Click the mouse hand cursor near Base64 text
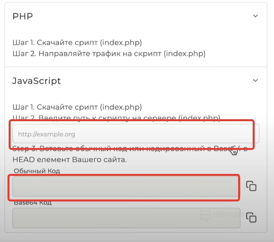 [x=234, y=151]
